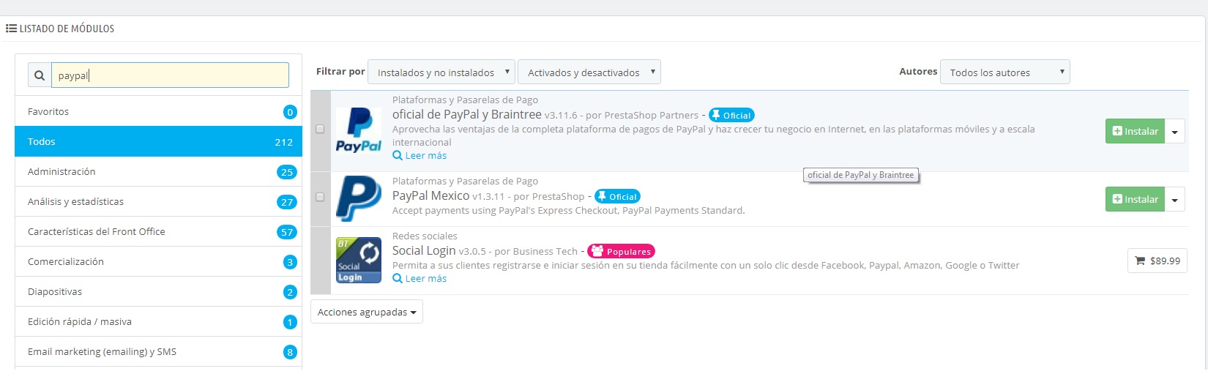The width and height of the screenshot is (1208, 385).
Task: Open the Análisis y estadísticas category
Action: pos(158,201)
